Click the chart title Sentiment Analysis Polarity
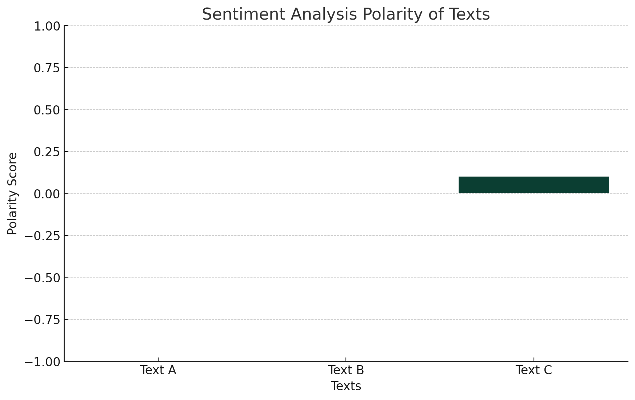 (346, 15)
